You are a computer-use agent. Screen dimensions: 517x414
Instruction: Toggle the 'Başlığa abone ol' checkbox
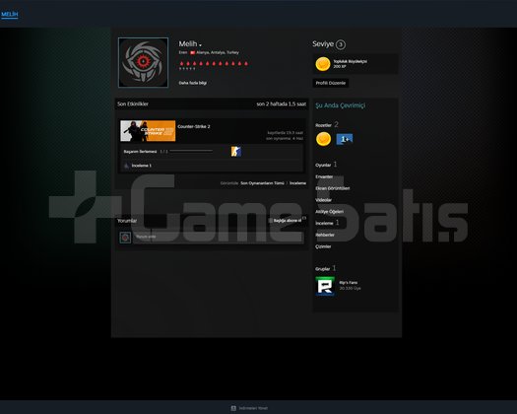(271, 221)
